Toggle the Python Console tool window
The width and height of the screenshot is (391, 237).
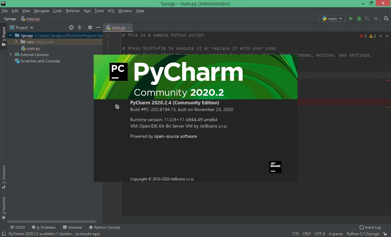point(104,227)
